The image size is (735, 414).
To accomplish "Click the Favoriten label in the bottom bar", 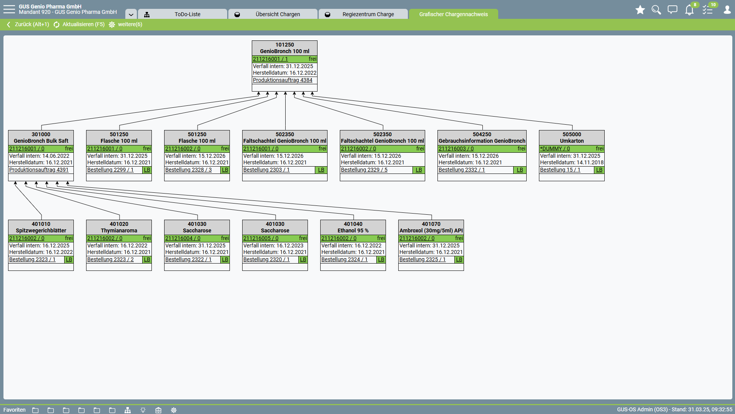I will [x=15, y=410].
